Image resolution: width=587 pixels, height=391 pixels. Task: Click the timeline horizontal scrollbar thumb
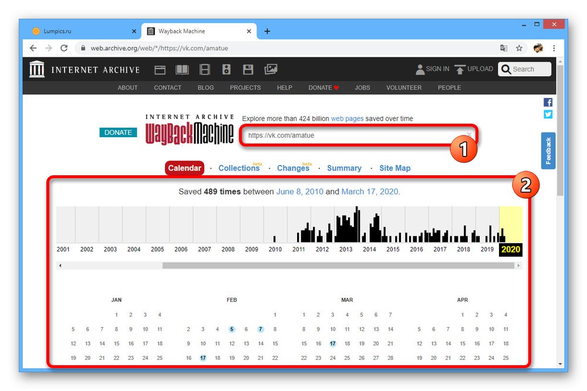338,266
